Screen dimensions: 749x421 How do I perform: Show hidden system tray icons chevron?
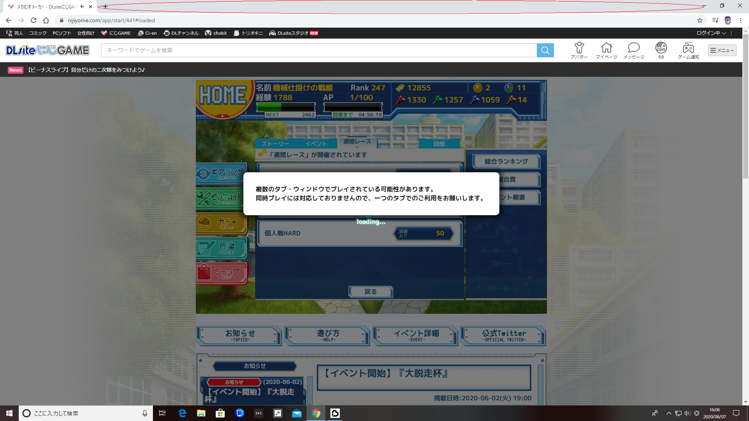(x=669, y=413)
